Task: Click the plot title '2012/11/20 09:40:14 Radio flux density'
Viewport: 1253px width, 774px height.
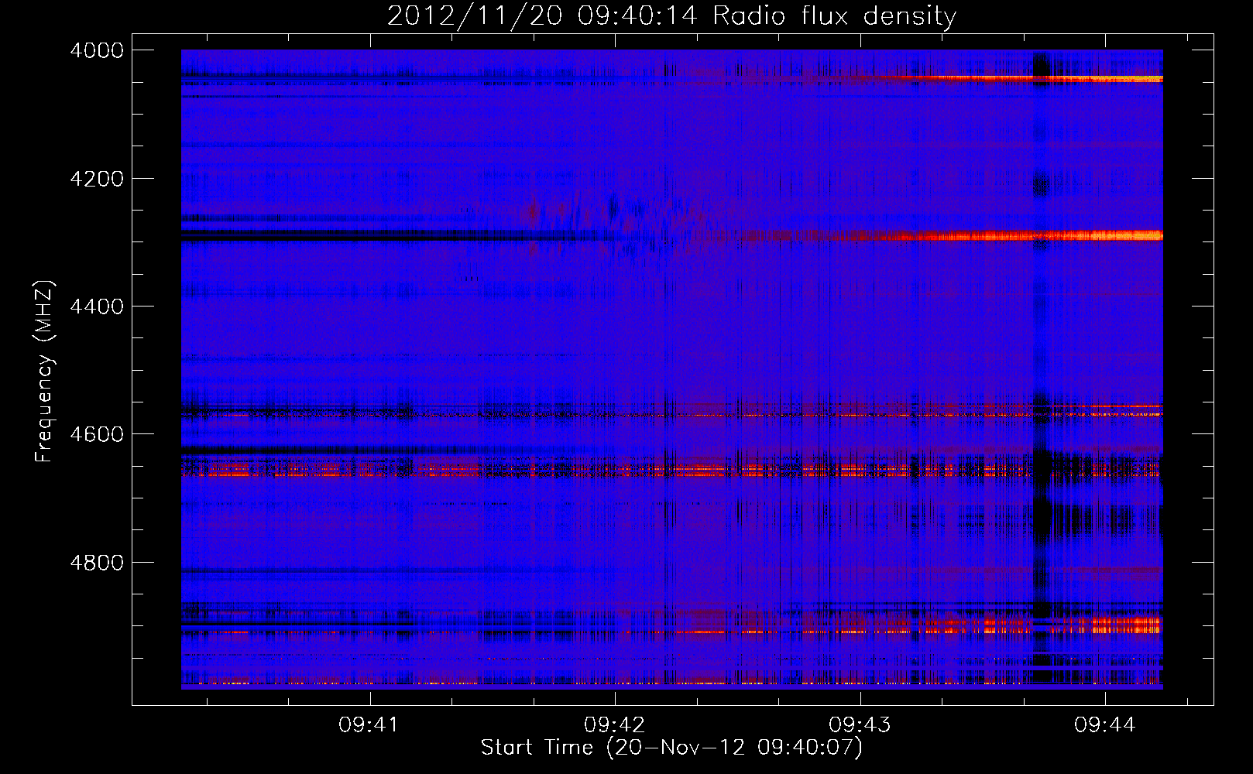Action: (671, 15)
